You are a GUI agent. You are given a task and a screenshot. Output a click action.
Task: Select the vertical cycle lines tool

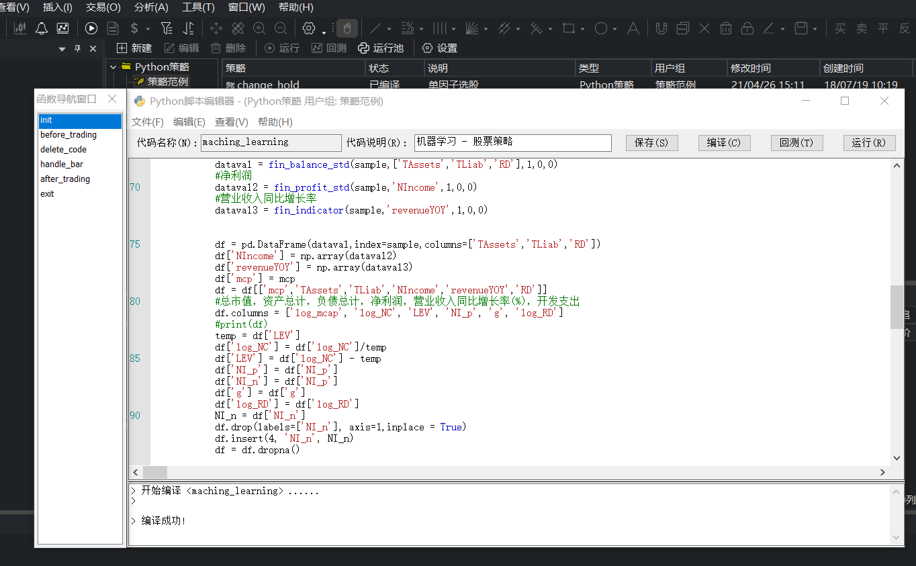[x=439, y=28]
